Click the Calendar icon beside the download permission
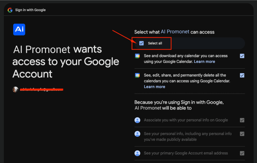The image size is (257, 163). [x=137, y=56]
